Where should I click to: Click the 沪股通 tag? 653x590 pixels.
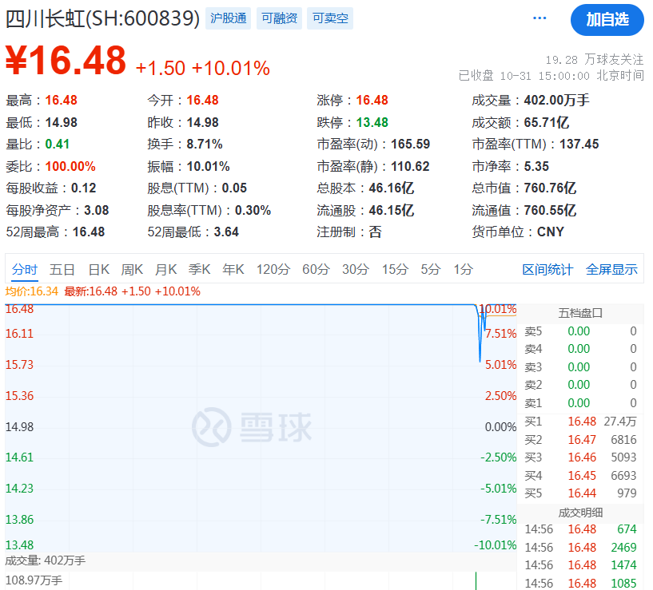click(x=227, y=18)
